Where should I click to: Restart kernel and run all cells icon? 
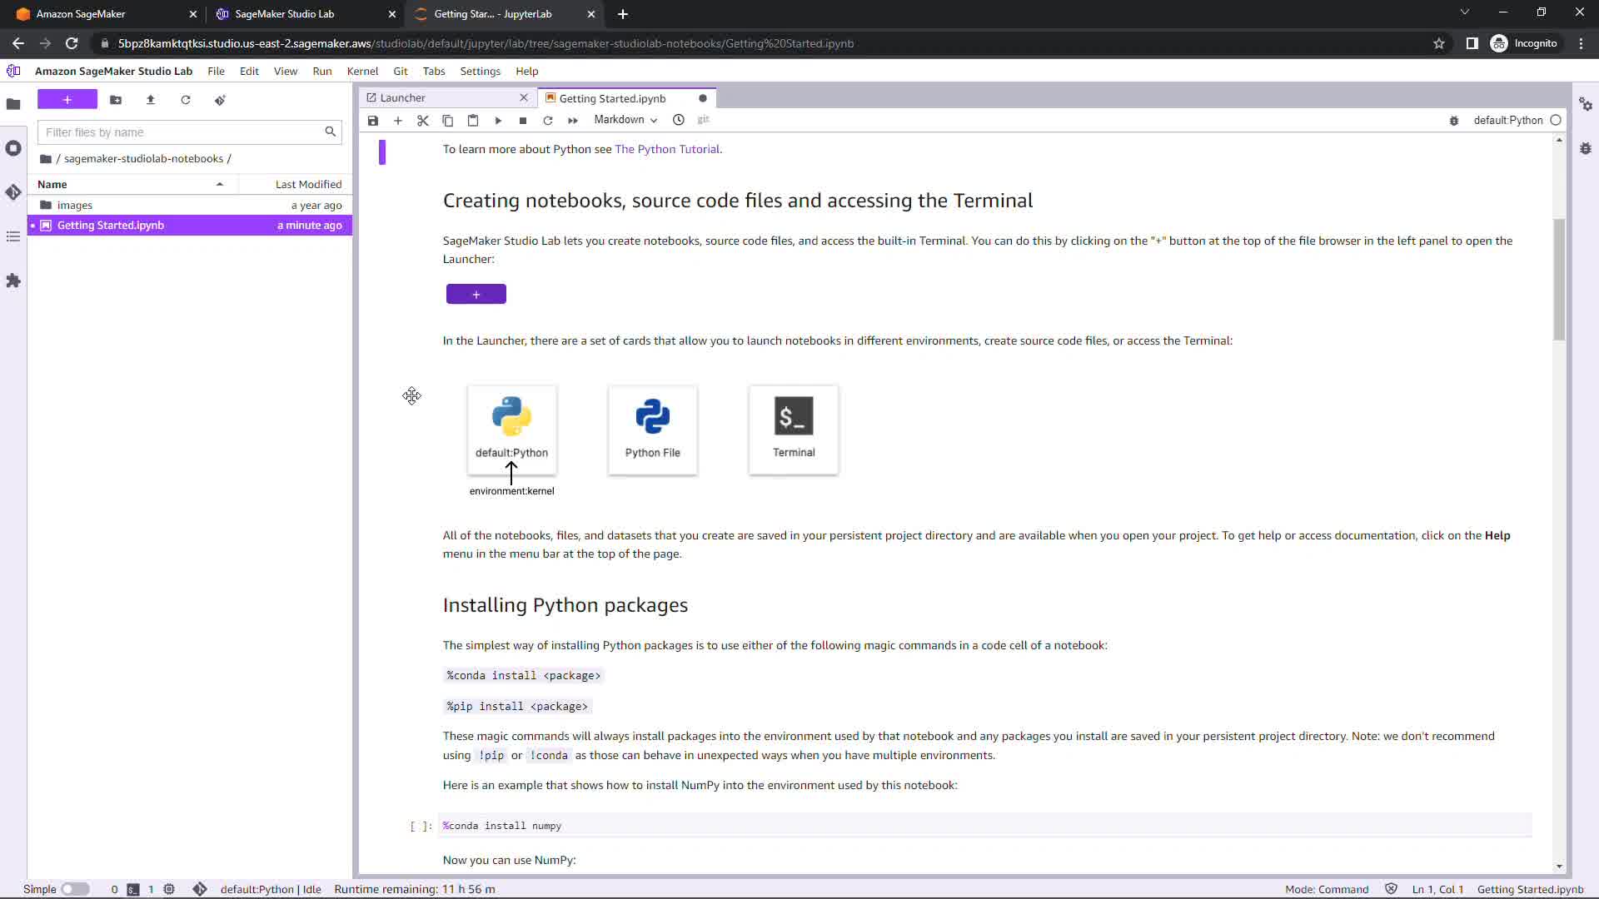[x=573, y=121]
